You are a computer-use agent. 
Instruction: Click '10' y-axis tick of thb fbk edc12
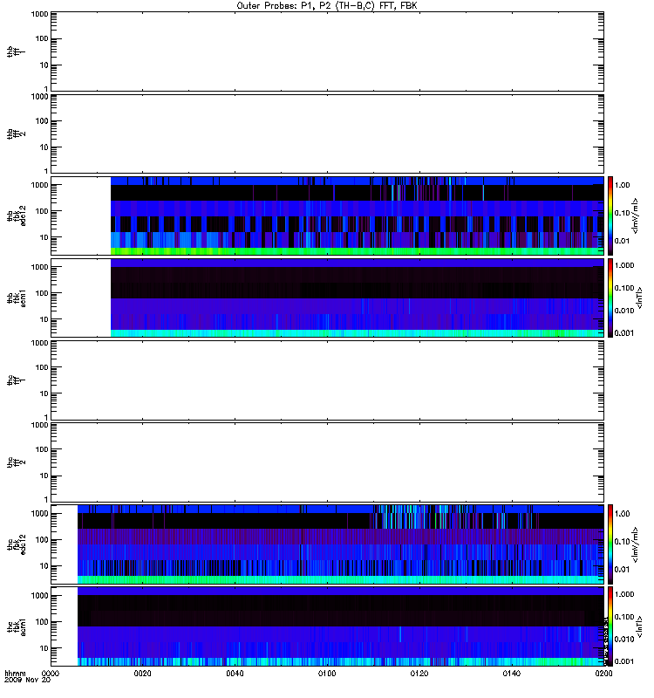coord(44,237)
